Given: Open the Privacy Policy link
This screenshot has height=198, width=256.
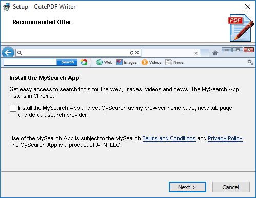Looking at the screenshot, I should [x=225, y=138].
